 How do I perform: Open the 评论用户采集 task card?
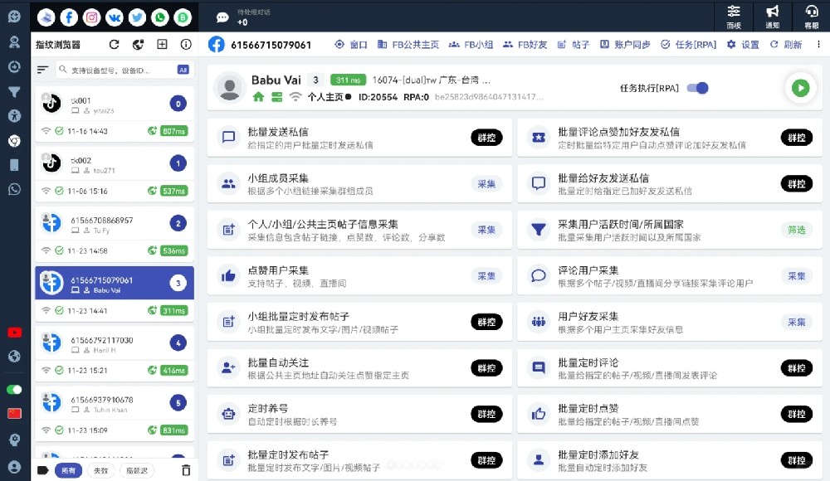[670, 275]
